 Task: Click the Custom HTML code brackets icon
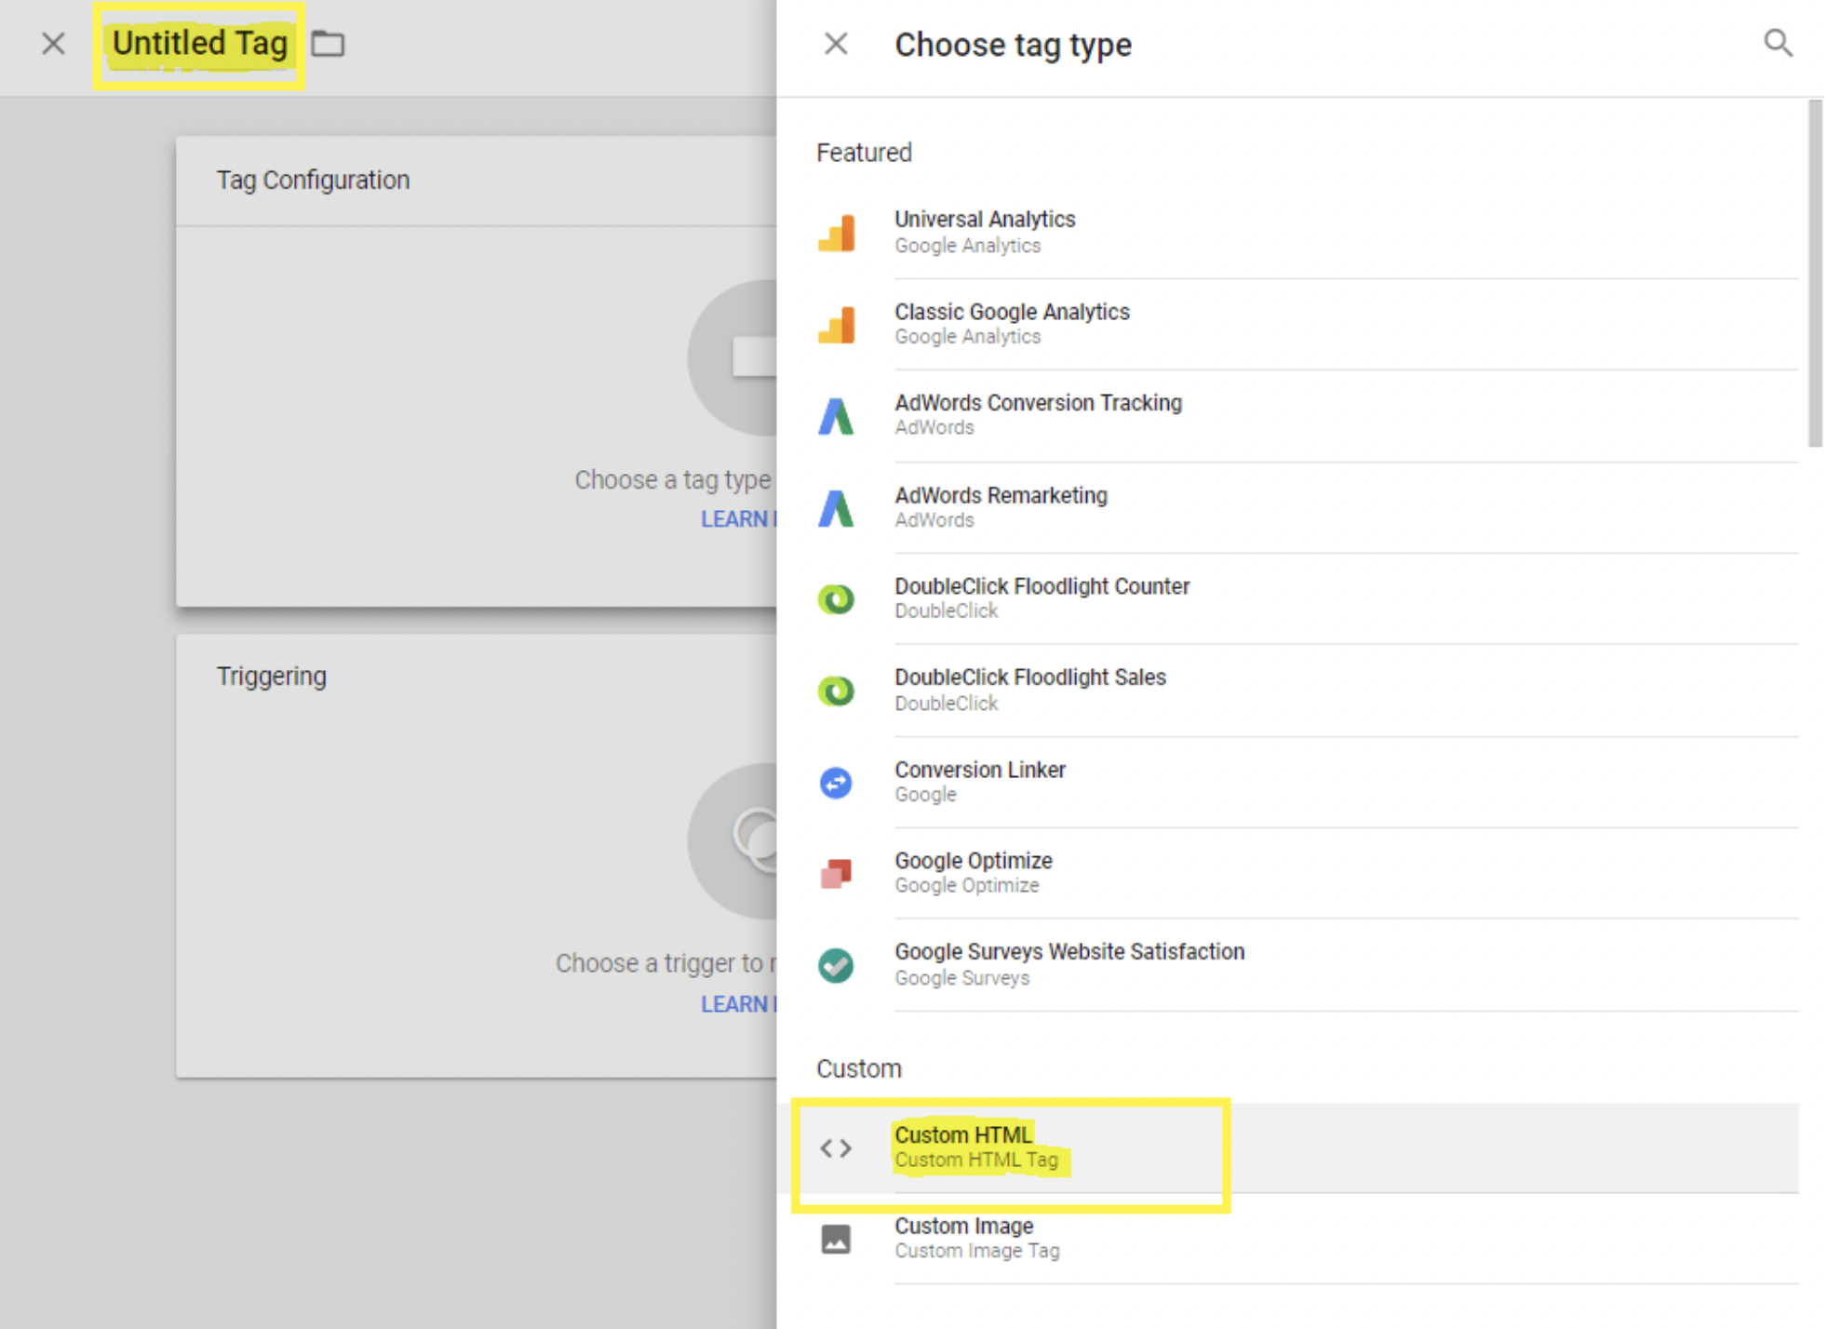pos(836,1148)
